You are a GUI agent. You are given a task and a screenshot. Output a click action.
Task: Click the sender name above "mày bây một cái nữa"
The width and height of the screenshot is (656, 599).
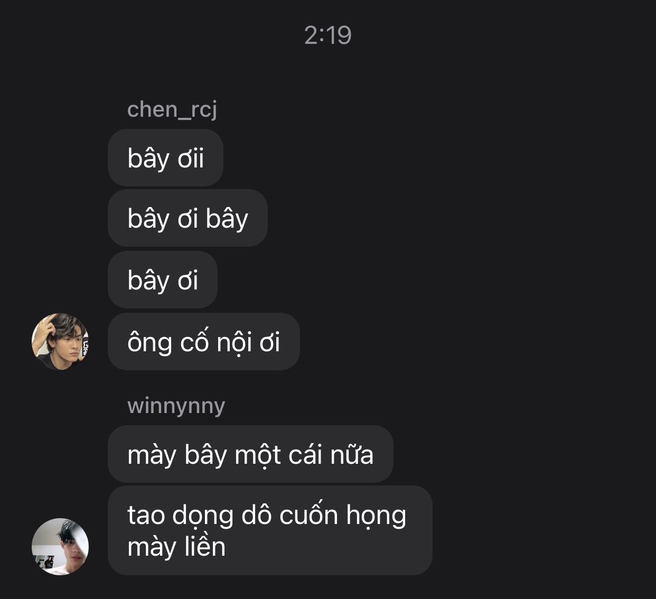[x=176, y=406]
